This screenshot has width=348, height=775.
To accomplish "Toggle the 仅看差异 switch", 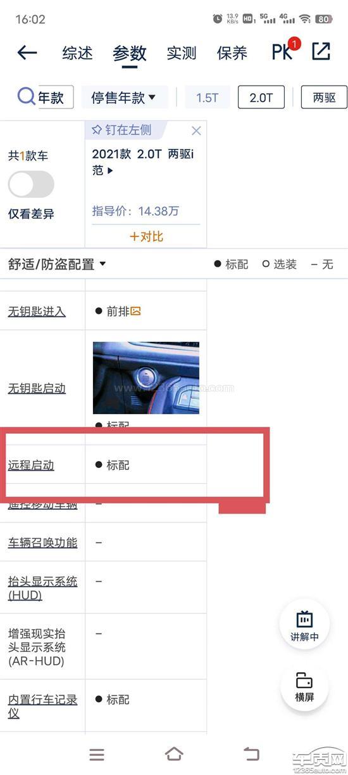I will coord(31,185).
